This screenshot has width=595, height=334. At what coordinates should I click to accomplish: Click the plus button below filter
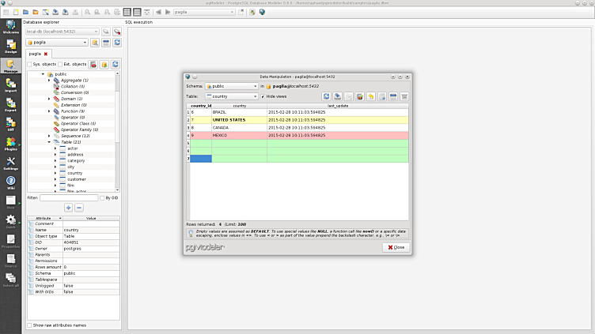point(68,207)
